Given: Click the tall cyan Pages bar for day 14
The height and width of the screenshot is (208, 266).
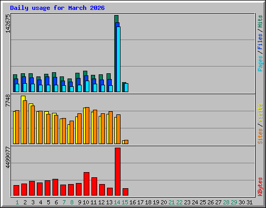Looking at the screenshot, I should click(118, 59).
